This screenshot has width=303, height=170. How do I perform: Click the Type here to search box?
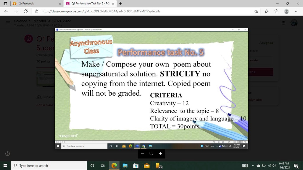click(49, 166)
